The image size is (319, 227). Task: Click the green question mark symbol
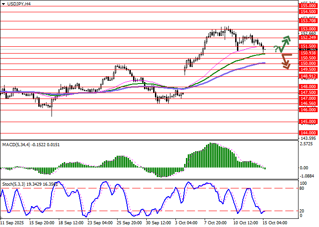276,49
